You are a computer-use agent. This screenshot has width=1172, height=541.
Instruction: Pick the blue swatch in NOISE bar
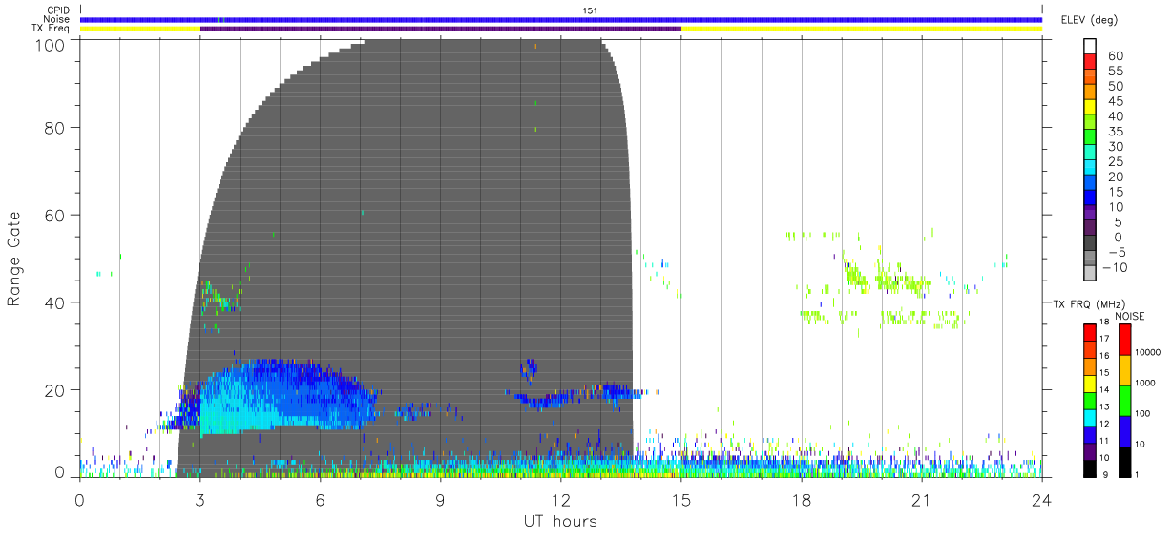coord(1125,430)
